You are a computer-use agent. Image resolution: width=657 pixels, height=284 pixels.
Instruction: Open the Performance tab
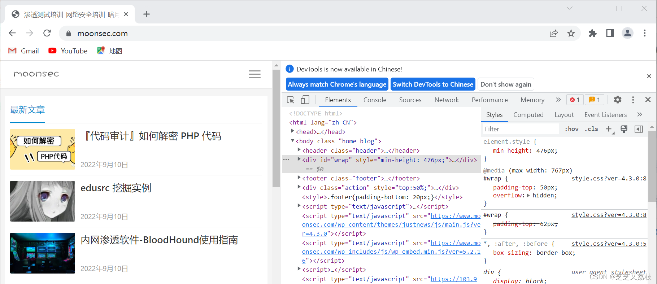tap(490, 100)
